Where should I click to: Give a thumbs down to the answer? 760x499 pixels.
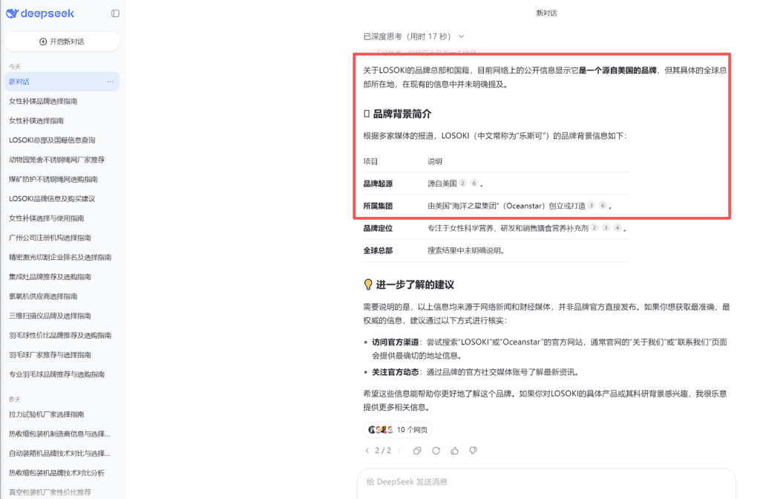pos(473,450)
